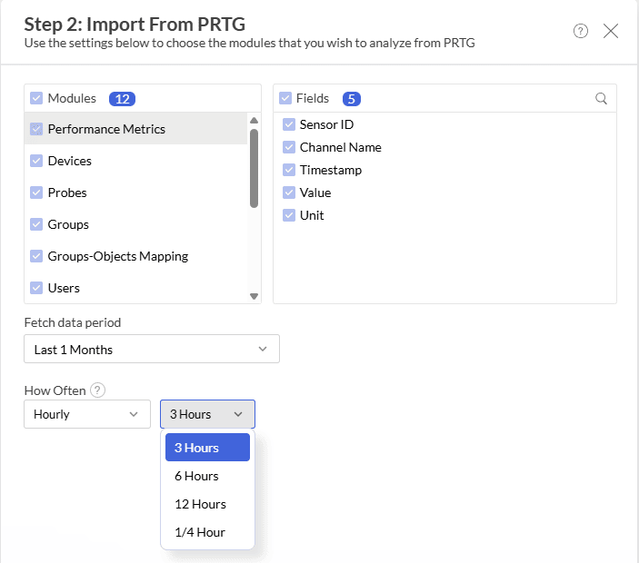Click the How Often help icon

[98, 390]
